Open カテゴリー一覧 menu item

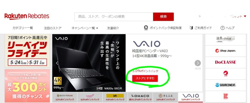point(23,28)
